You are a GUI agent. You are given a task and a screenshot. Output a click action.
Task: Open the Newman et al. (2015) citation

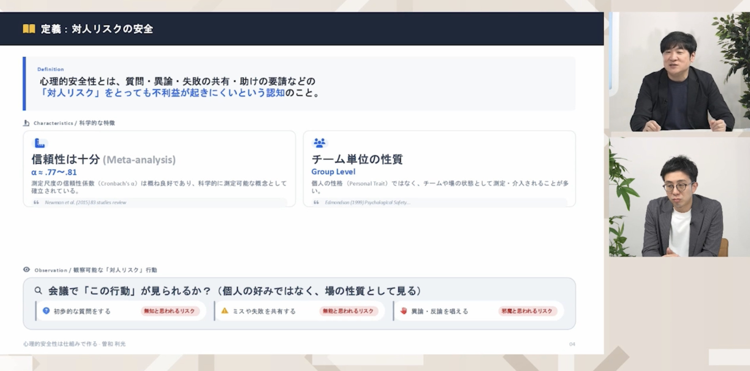click(86, 203)
